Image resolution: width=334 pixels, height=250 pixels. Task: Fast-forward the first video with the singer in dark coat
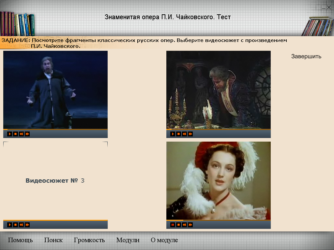coord(27,134)
